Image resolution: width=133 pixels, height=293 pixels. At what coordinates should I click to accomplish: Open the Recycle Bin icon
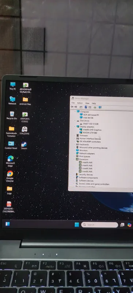click(x=12, y=115)
